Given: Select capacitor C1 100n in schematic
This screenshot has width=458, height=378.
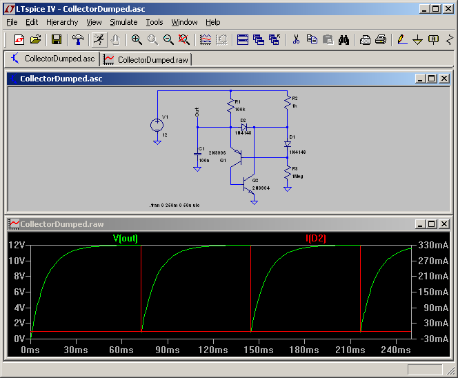Looking at the screenshot, I should (197, 154).
